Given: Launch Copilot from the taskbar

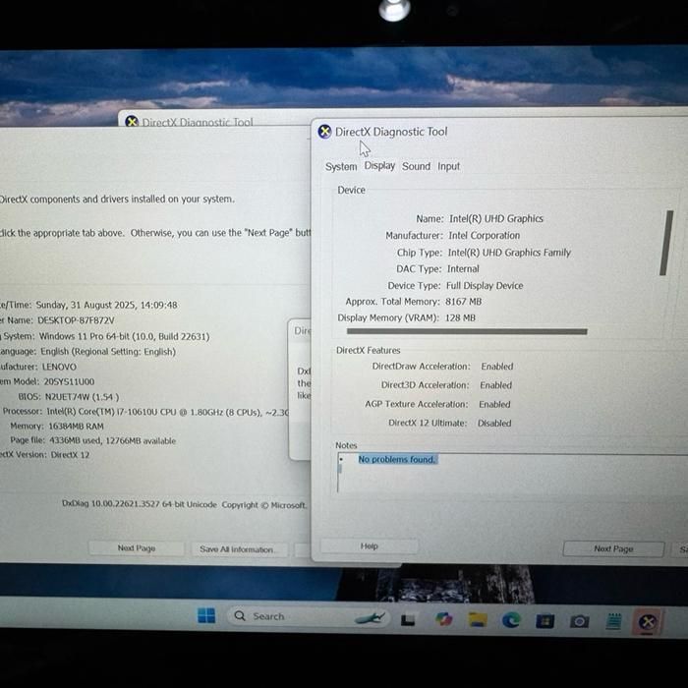Looking at the screenshot, I should [x=443, y=619].
